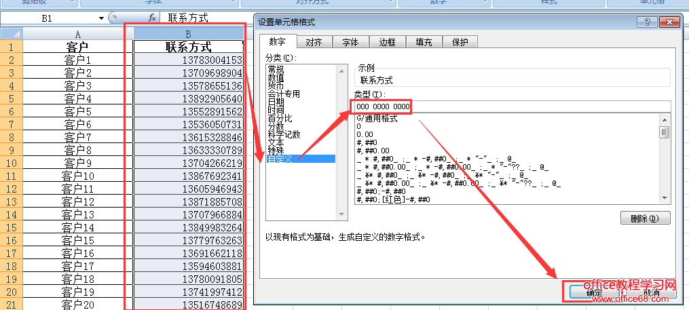Click the 删除(D) button
Screen dimensions: 689x310
click(645, 218)
